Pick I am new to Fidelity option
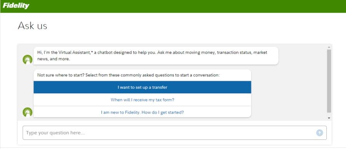The height and width of the screenshot is (149, 346). [x=142, y=112]
